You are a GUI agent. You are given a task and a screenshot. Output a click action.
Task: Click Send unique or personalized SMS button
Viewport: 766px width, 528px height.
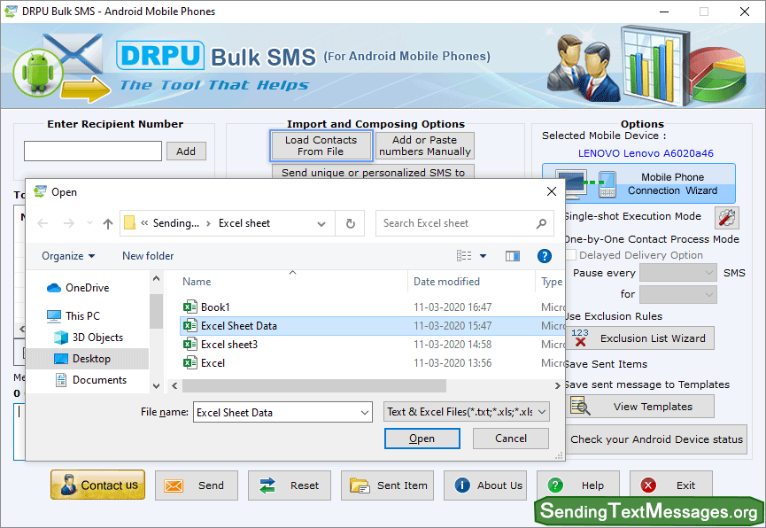373,172
